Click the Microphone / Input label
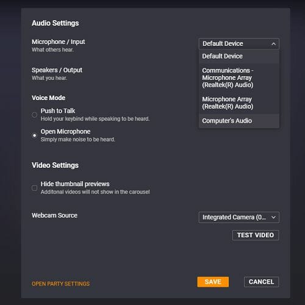Viewport: 305px width, 305px height. click(59, 42)
